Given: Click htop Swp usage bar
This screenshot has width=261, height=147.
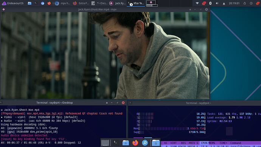Looking at the screenshot, I should (169, 132).
